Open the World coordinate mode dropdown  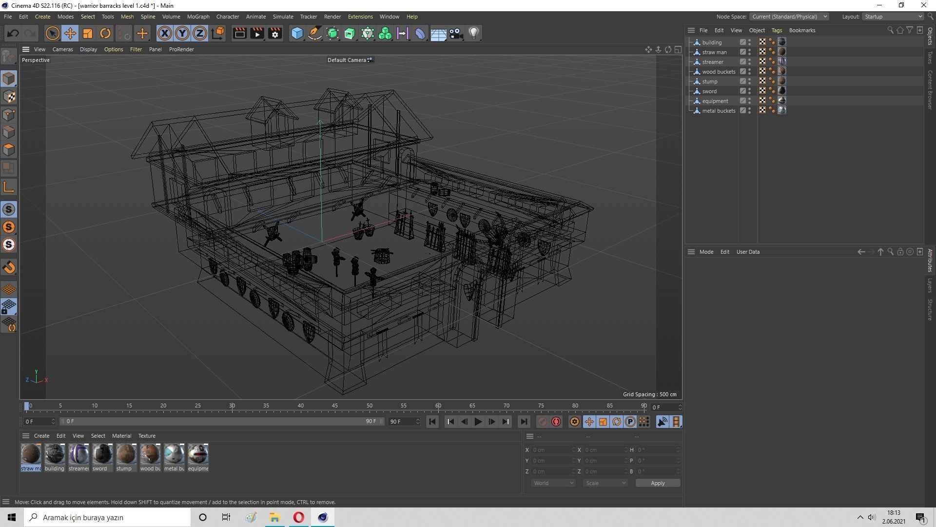pos(553,483)
